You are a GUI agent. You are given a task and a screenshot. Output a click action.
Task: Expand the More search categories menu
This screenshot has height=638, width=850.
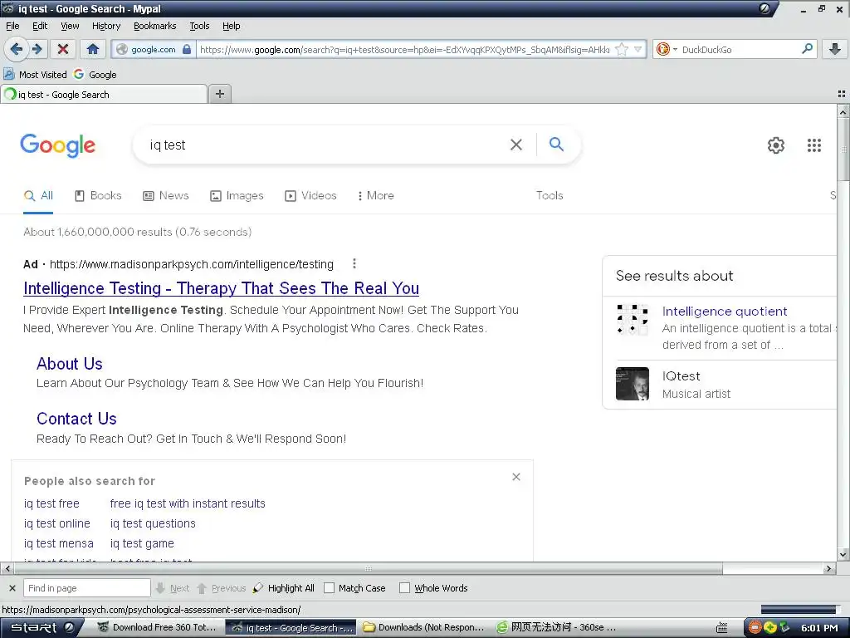pyautogui.click(x=376, y=196)
